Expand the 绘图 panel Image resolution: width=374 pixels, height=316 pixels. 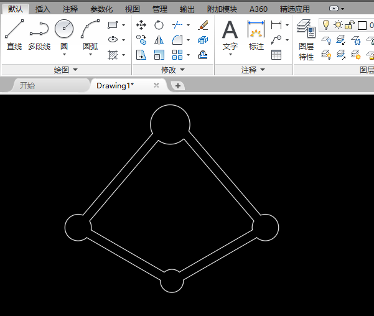[66, 70]
